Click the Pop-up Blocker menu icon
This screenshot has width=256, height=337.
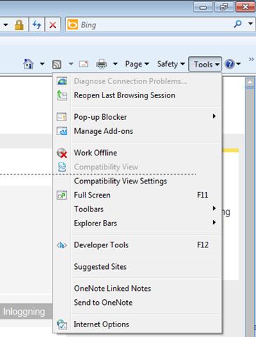pos(62,117)
